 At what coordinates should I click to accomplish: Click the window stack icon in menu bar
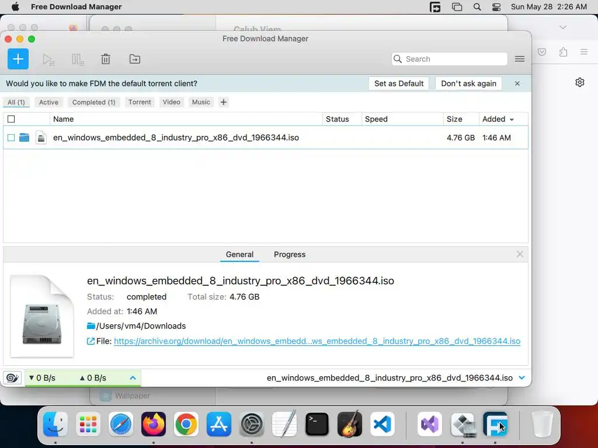point(457,7)
